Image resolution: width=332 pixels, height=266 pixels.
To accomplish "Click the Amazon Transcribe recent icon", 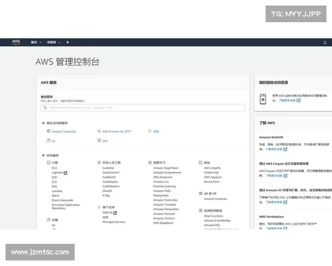I will (49, 131).
